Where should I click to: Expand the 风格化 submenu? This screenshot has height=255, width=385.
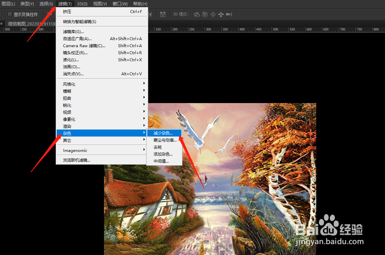coord(102,84)
